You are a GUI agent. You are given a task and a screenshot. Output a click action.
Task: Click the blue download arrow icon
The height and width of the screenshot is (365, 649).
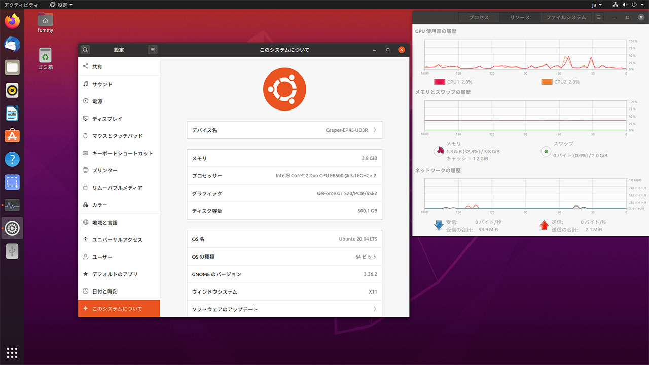439,225
